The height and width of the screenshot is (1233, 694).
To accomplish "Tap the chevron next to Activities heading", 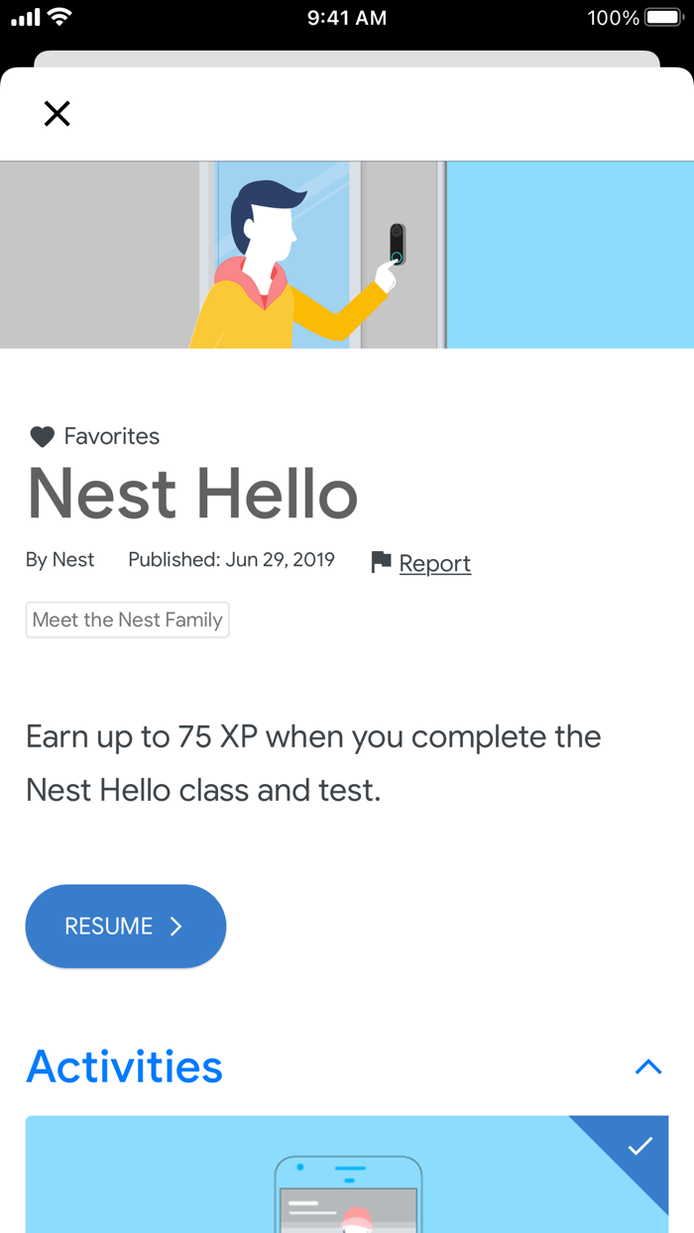I will [648, 1067].
